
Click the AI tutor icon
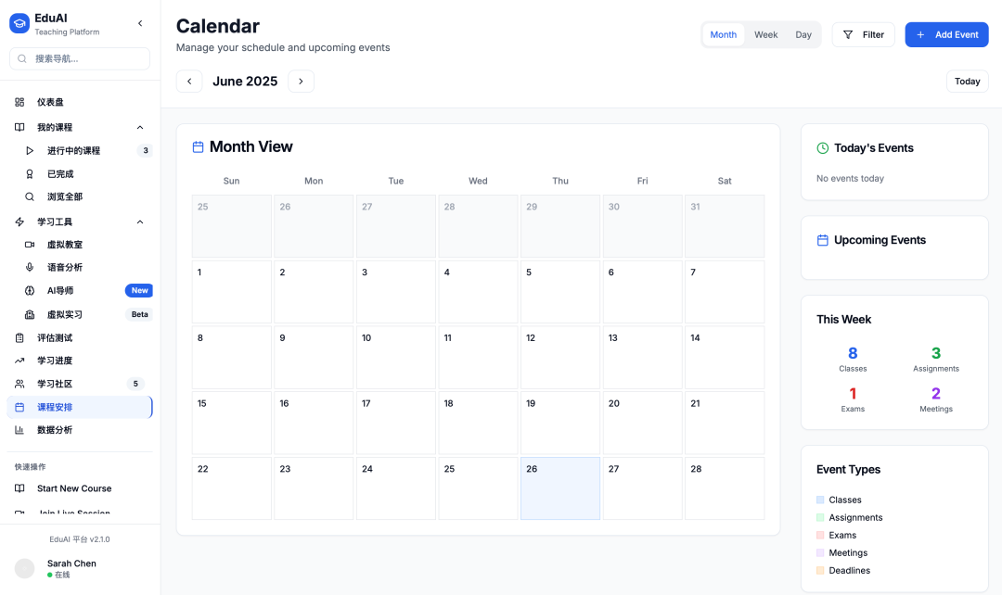(x=30, y=290)
